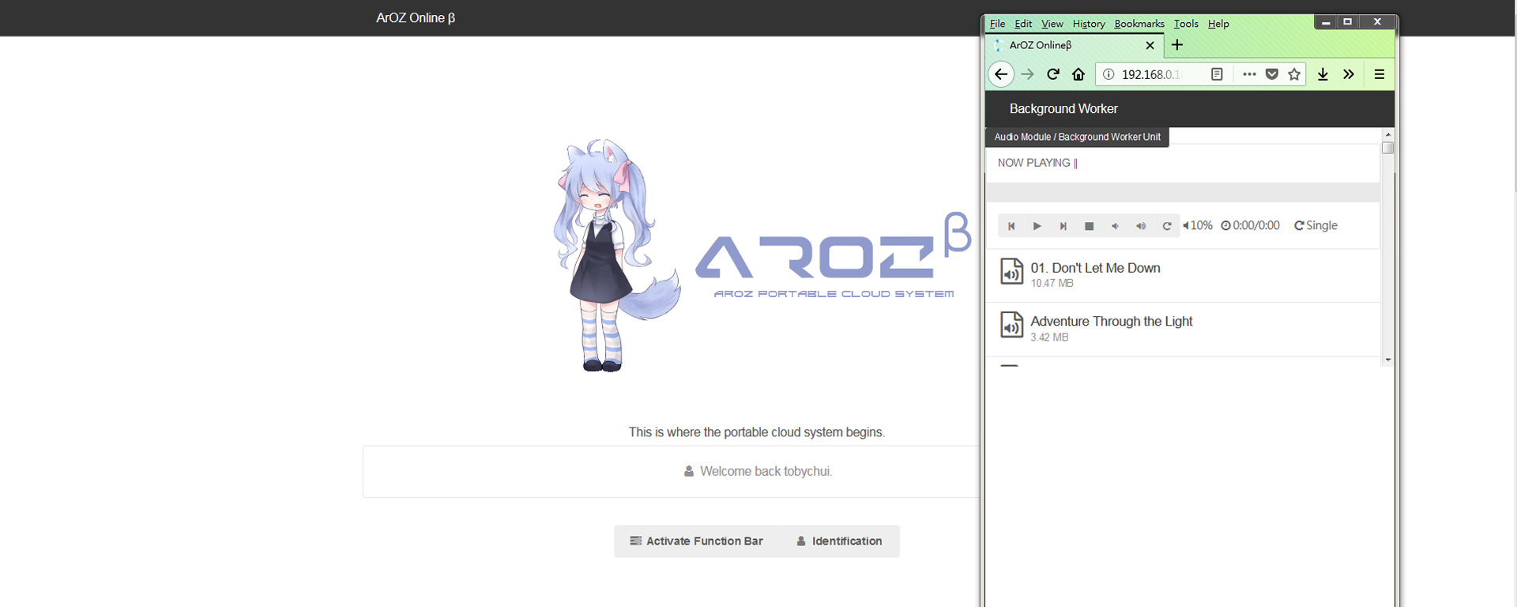Select the Adventure Through the Light track

(x=1111, y=322)
